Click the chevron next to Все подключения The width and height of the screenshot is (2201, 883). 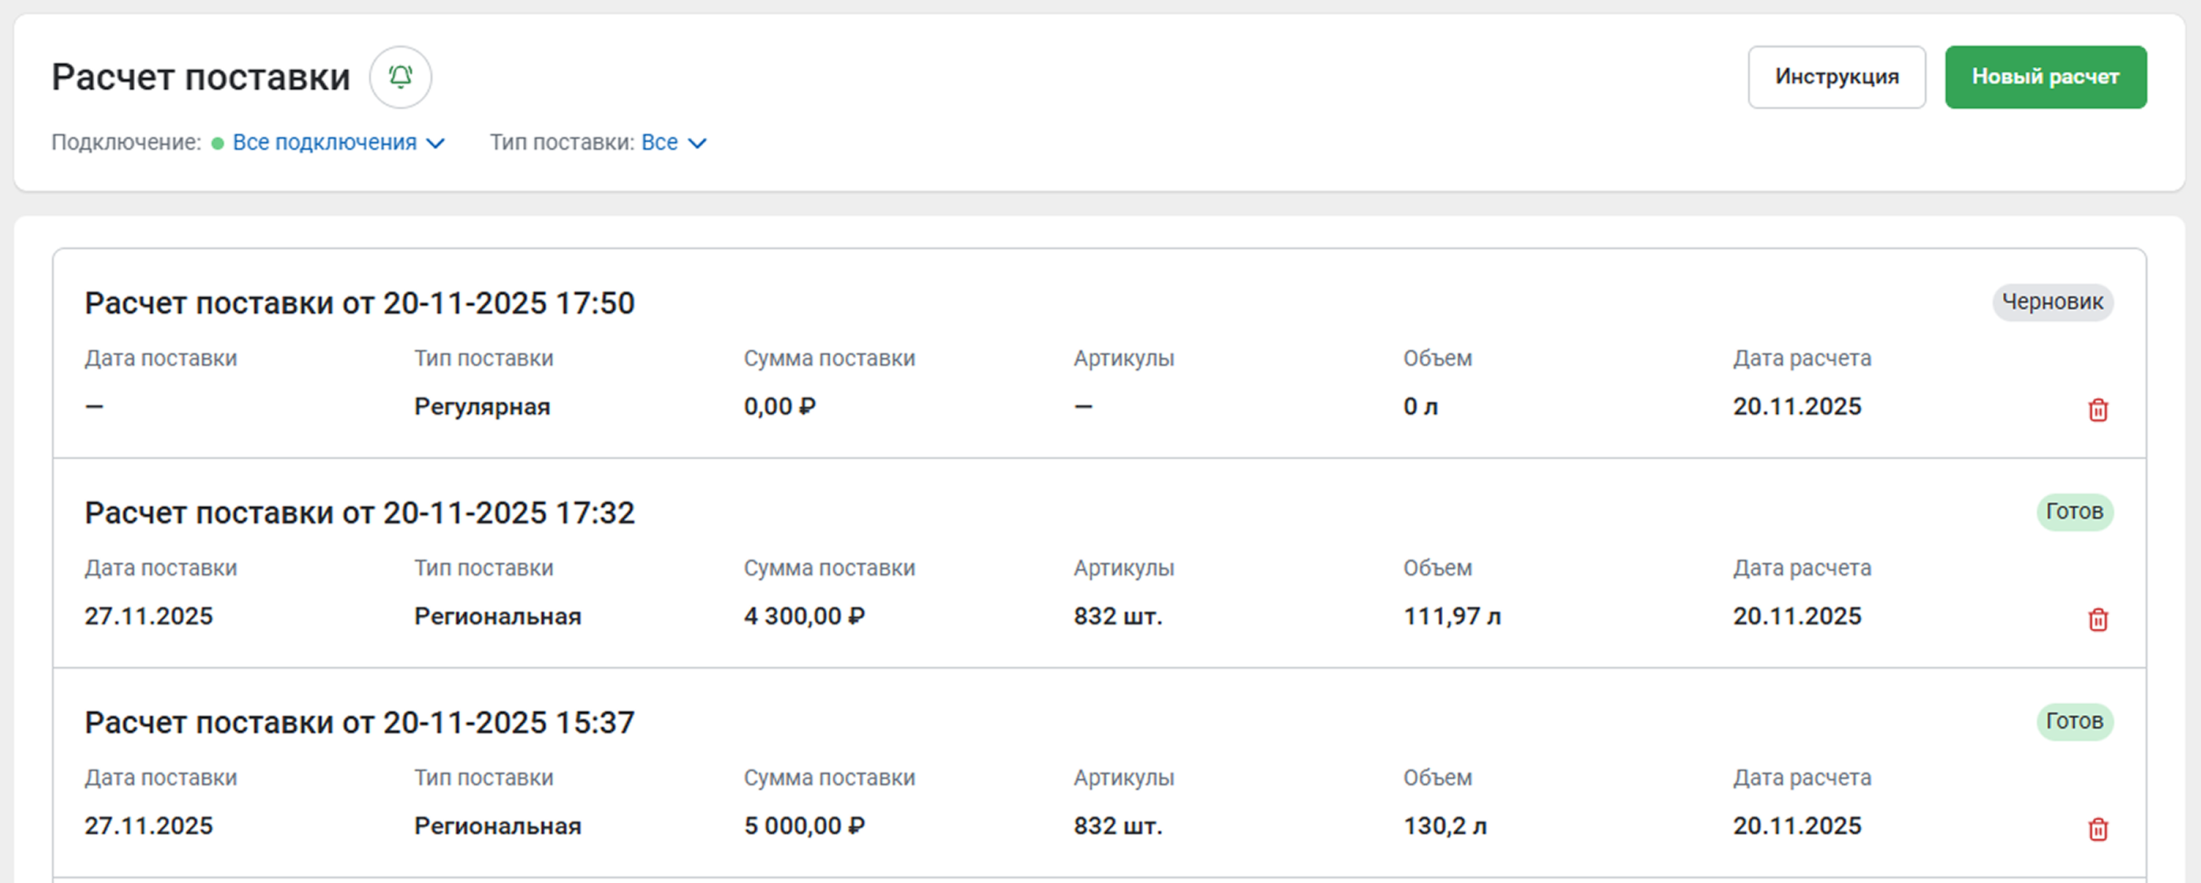click(435, 143)
